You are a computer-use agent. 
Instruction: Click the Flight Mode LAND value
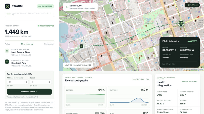click(159, 95)
